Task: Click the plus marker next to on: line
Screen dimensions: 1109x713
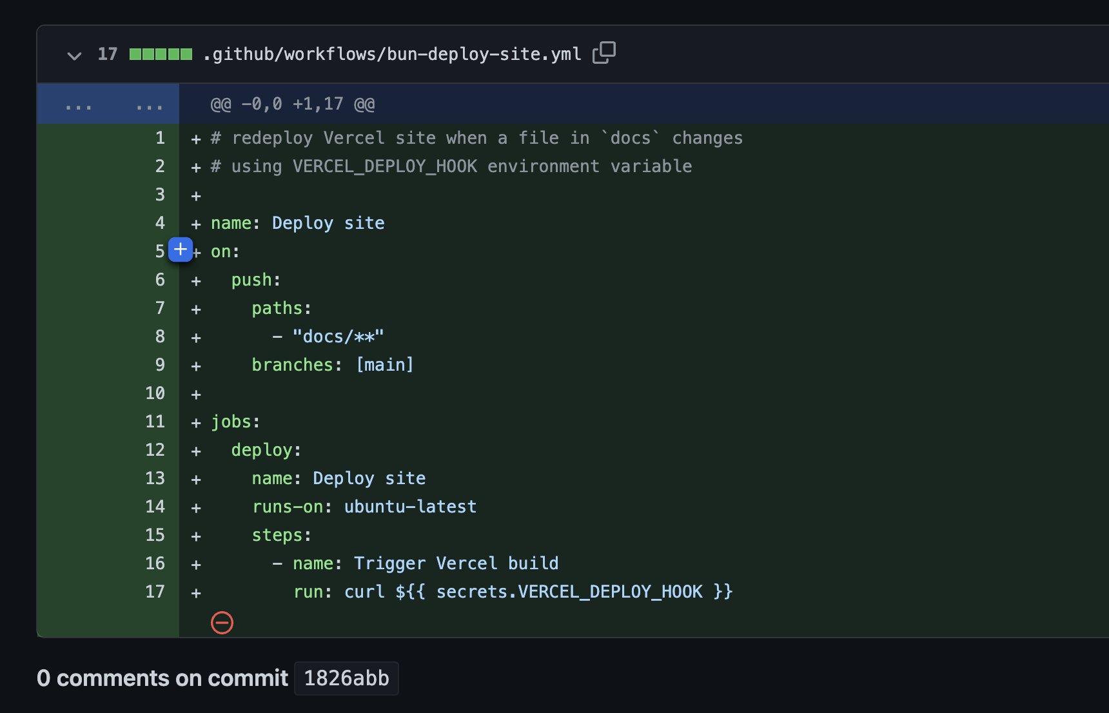Action: coord(180,249)
